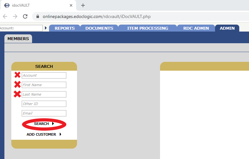Click the arrow next to top Account field

click(x=46, y=28)
